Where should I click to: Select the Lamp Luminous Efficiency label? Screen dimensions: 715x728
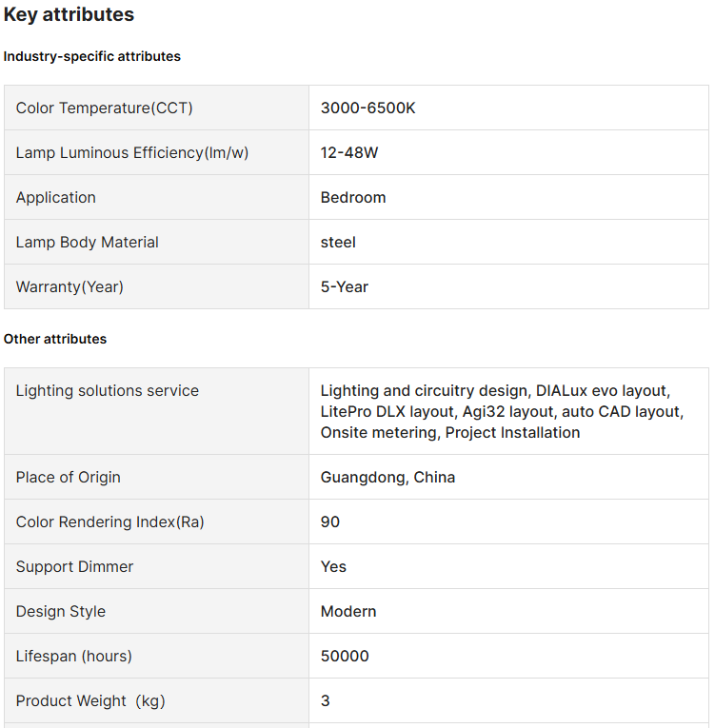pos(132,153)
